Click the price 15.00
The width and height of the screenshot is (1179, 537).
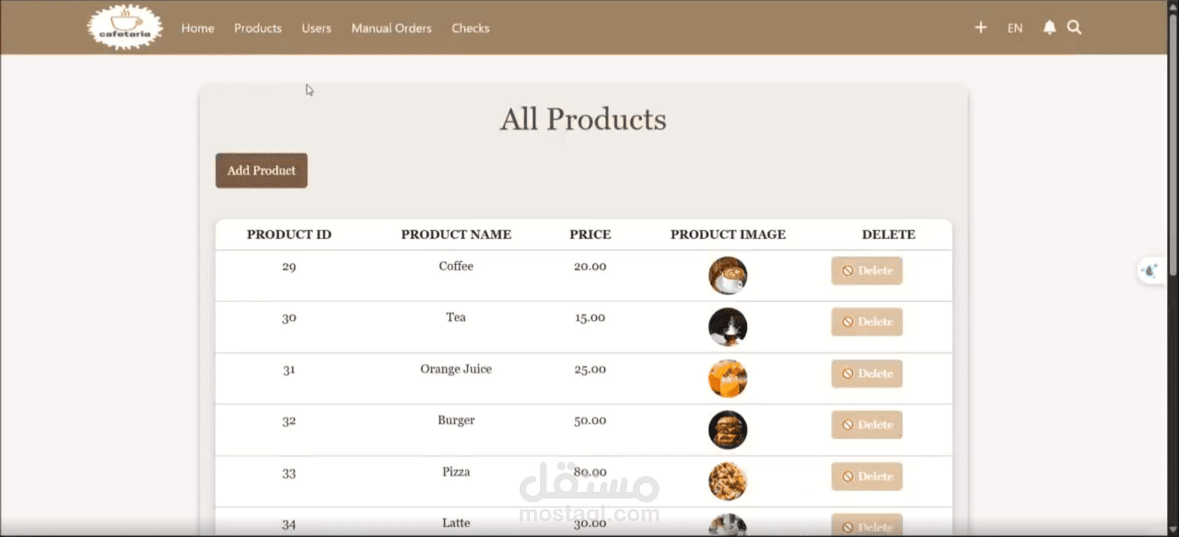coord(590,318)
